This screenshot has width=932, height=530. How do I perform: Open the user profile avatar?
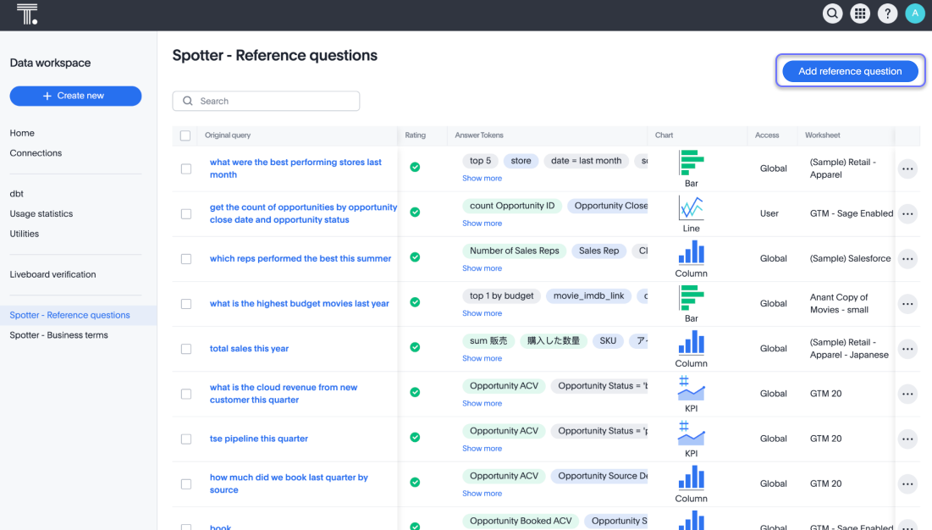(x=914, y=14)
